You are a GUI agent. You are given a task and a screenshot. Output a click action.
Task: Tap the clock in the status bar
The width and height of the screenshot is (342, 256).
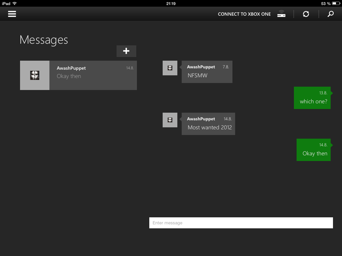pos(171,3)
